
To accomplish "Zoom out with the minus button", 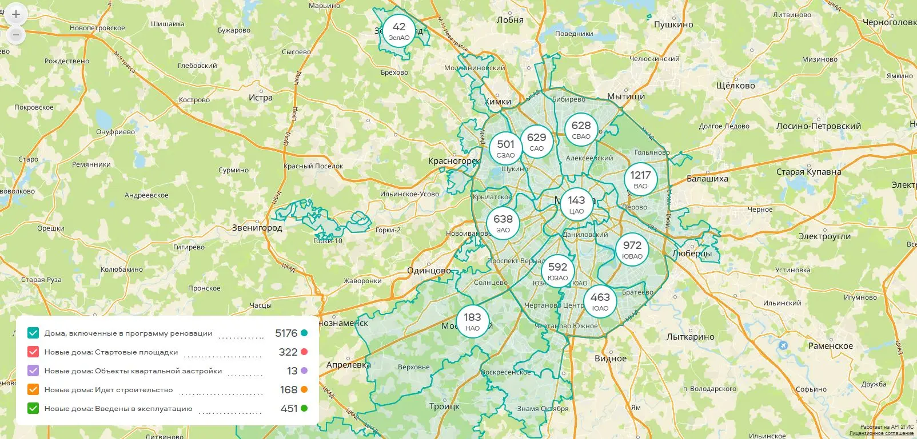I will click(x=16, y=35).
